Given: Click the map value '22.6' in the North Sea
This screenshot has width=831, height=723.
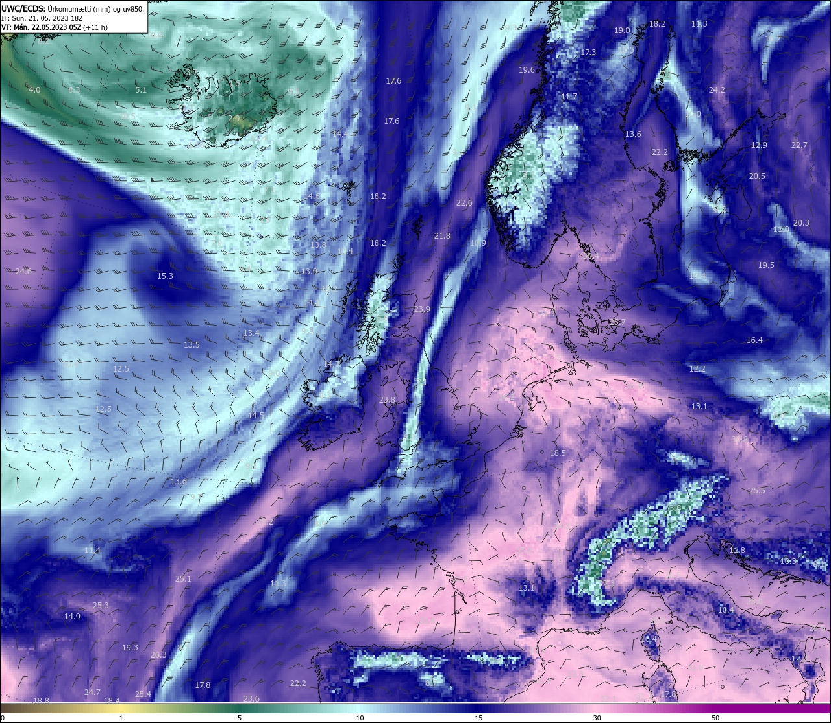Looking at the screenshot, I should (464, 203).
